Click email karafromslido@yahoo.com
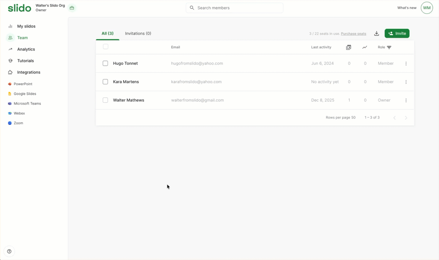Viewport: 439px width, 260px height. (x=196, y=82)
